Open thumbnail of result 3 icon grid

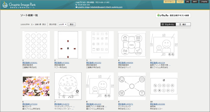coord(100,45)
